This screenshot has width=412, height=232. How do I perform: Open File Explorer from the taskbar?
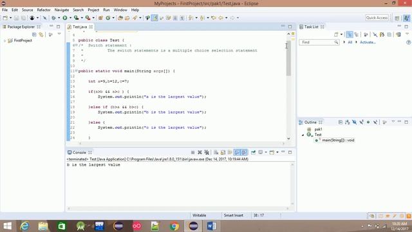coord(43,226)
